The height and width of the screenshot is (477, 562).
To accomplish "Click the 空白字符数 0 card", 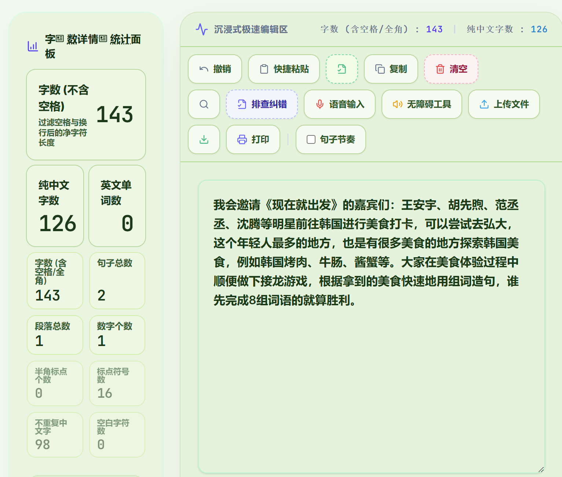I will pos(117,435).
